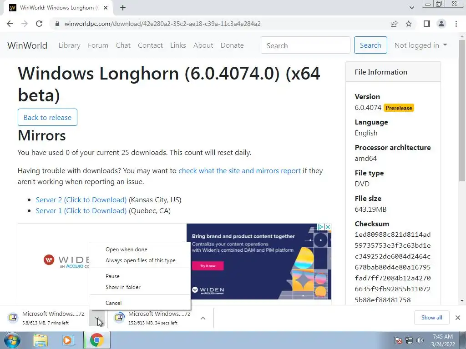Go back to the previous page
Image resolution: width=466 pixels, height=349 pixels.
coord(10,24)
